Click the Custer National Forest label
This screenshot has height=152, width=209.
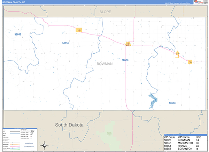coord(109,134)
